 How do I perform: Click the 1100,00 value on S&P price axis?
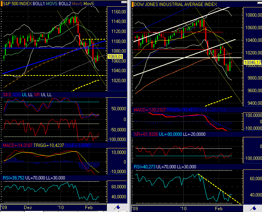point(119,41)
